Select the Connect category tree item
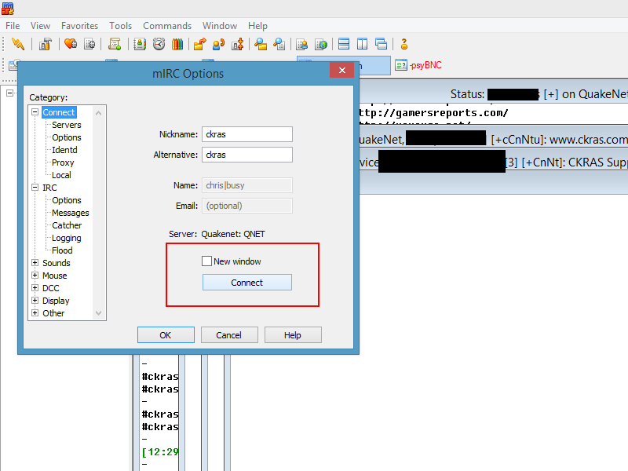The image size is (628, 471). [x=58, y=112]
